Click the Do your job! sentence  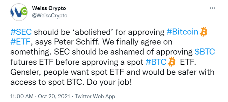[x=109, y=83]
